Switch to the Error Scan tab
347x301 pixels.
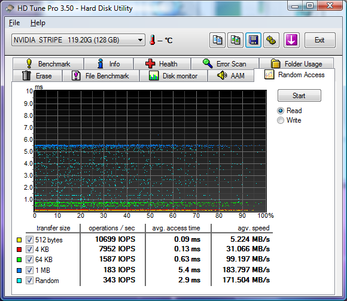pyautogui.click(x=225, y=64)
